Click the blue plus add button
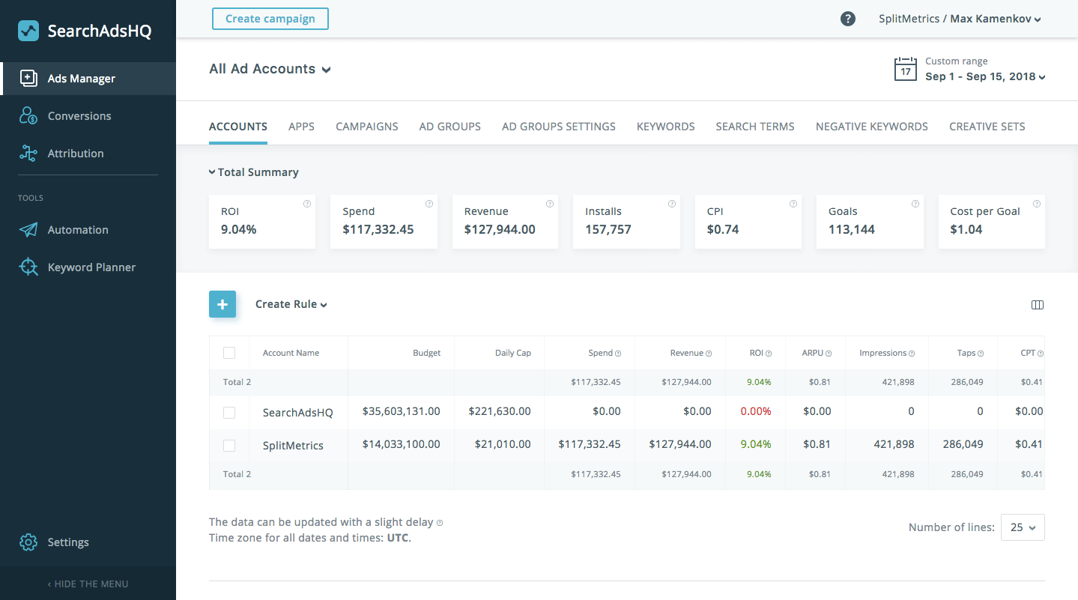 click(x=222, y=304)
